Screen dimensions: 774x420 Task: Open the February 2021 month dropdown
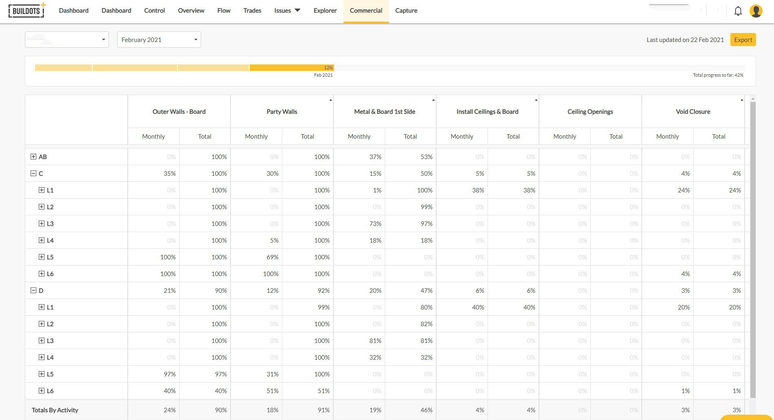click(159, 40)
